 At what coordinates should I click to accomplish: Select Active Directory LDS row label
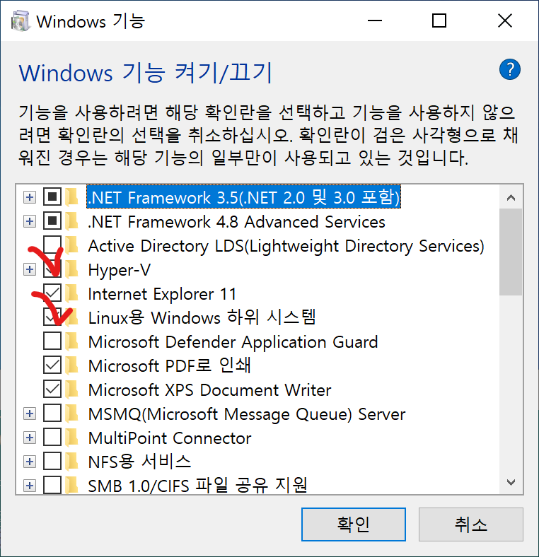click(286, 246)
